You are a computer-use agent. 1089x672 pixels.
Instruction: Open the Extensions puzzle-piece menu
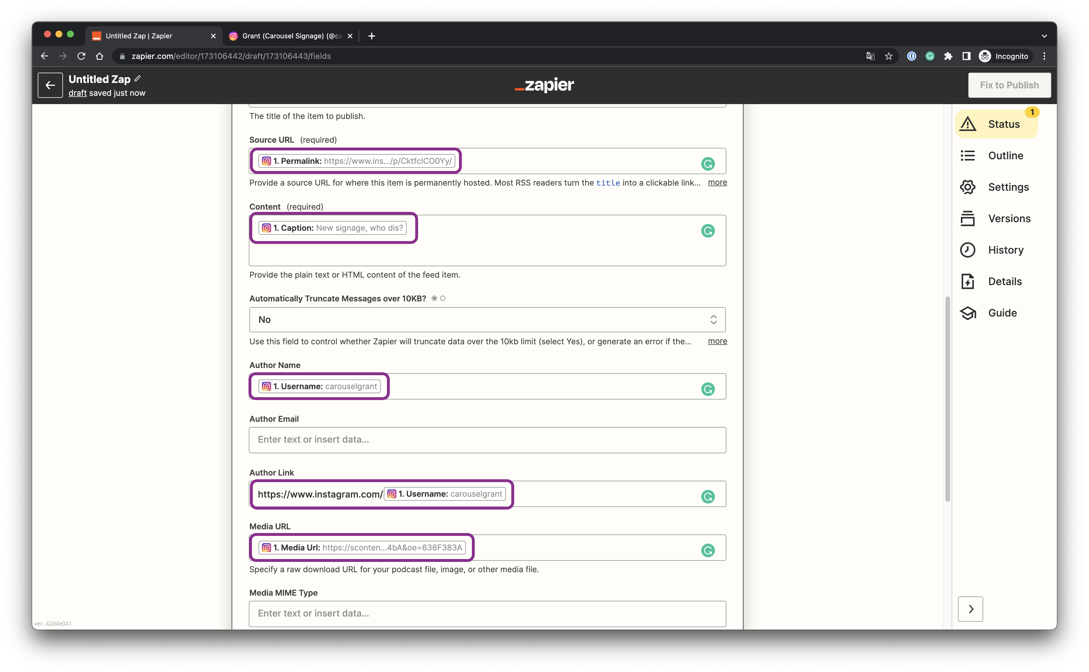[x=948, y=56]
